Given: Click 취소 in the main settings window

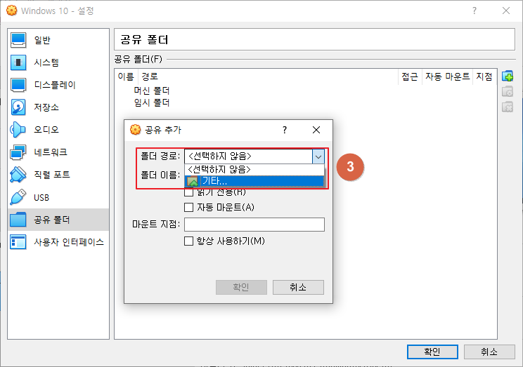Looking at the screenshot, I should pos(489,352).
